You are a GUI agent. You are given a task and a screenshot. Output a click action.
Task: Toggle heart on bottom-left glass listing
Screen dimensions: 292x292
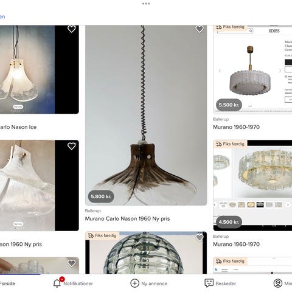pyautogui.click(x=71, y=263)
